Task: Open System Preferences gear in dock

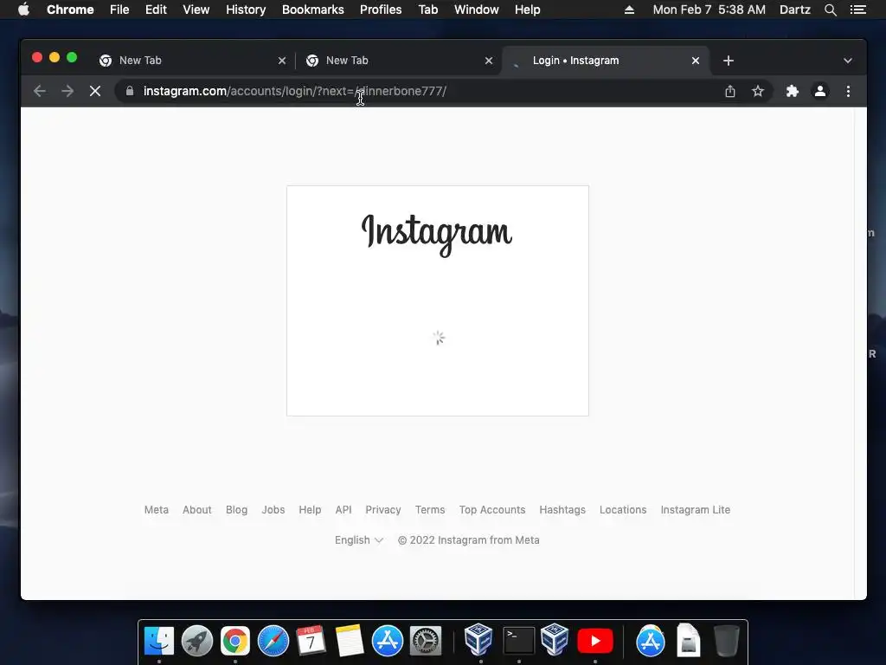Action: [x=426, y=641]
